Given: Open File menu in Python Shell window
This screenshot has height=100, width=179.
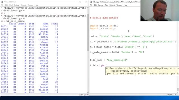Looking at the screenshot, I should tap(2, 5).
